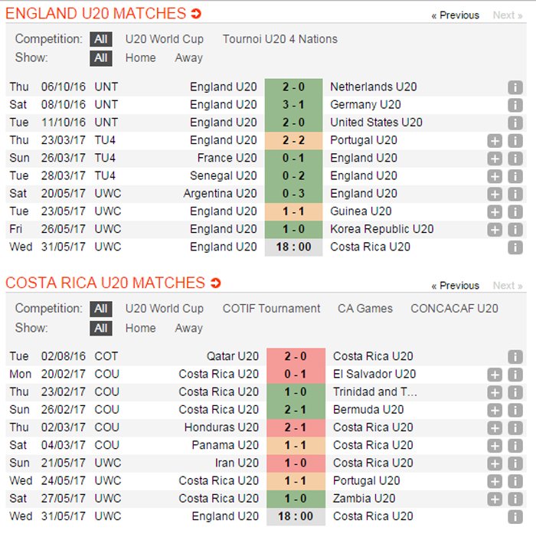
Task: Open info icon for England vs Netherlands U20
Action: (515, 87)
